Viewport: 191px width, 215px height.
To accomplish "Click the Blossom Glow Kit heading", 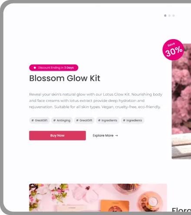I will click(x=65, y=78).
